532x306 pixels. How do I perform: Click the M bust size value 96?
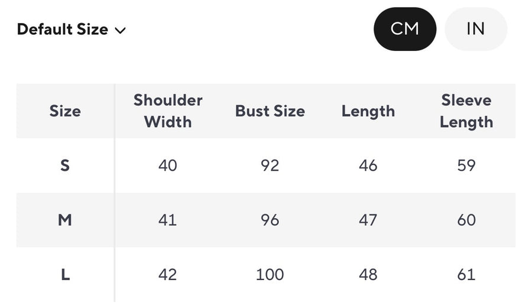point(270,220)
